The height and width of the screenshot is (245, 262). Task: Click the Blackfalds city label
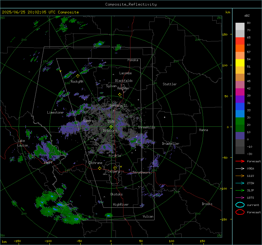[x=124, y=81]
